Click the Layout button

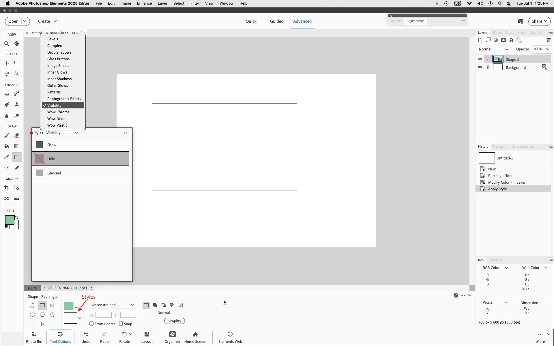147,337
